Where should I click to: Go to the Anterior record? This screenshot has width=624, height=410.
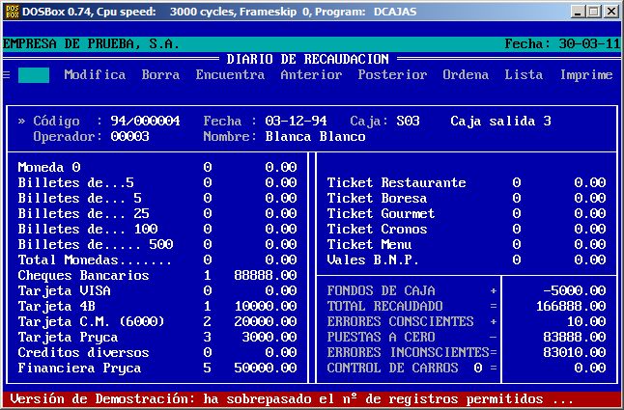pos(311,75)
